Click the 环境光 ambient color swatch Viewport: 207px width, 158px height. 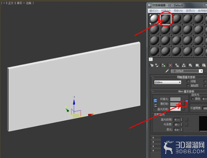coord(175,99)
